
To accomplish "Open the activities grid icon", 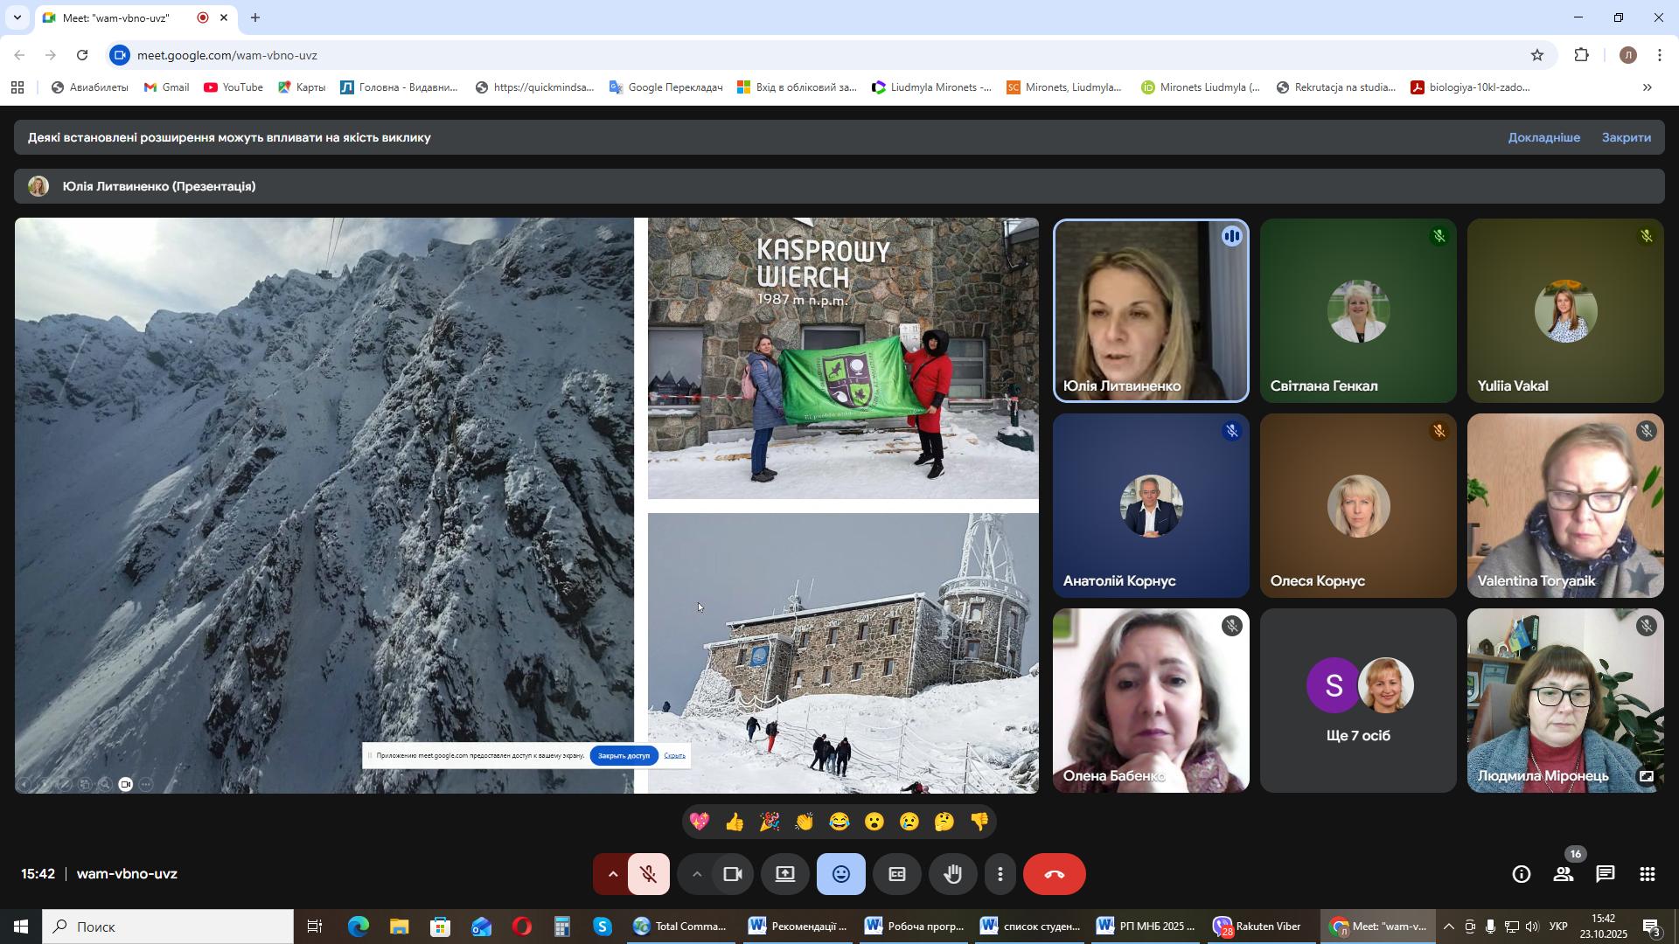I will [1648, 875].
